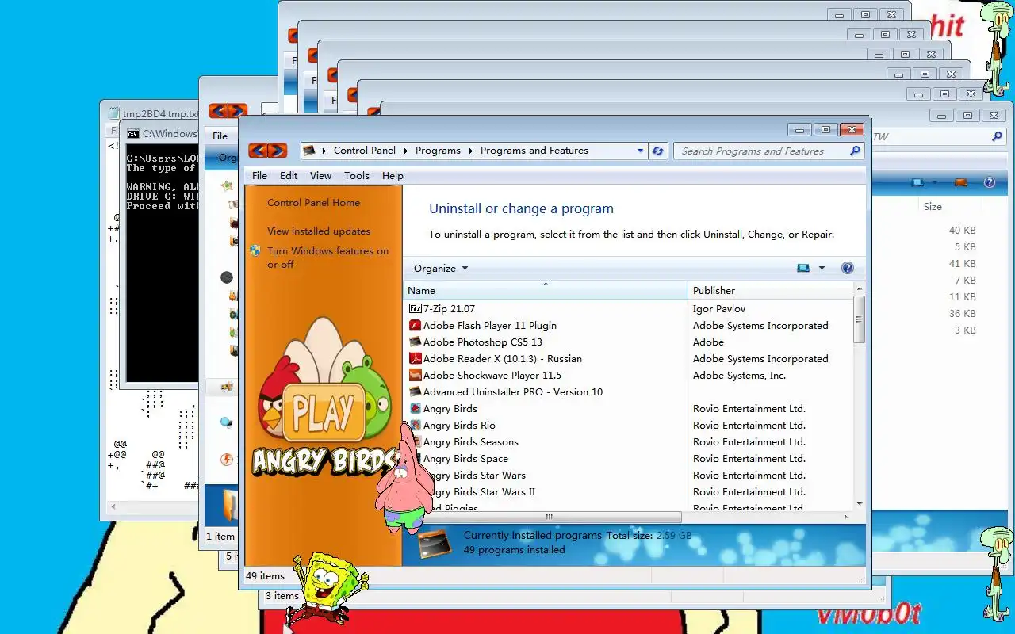Click the Adobe Shockwave Player 11.5 icon
Viewport: 1015px width, 634px height.
click(x=415, y=375)
